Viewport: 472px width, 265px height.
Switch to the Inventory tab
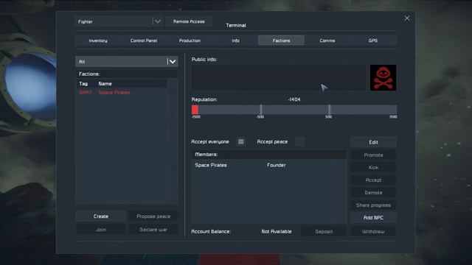(x=98, y=40)
